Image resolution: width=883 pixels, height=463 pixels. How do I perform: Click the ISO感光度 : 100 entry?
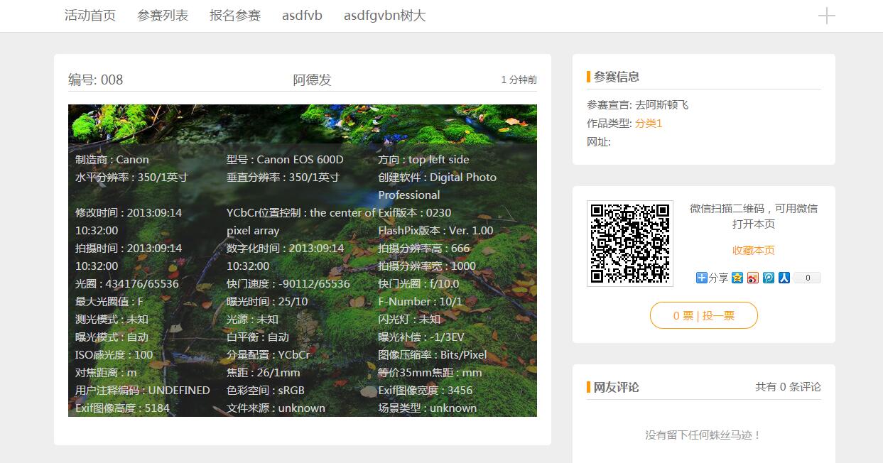coord(114,354)
